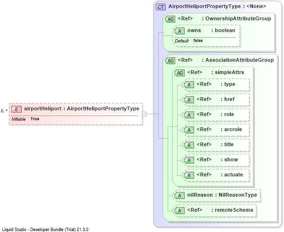Click the AG icon beside simpleAttrs
Screen dimensions: 284x232
[x=179, y=73]
